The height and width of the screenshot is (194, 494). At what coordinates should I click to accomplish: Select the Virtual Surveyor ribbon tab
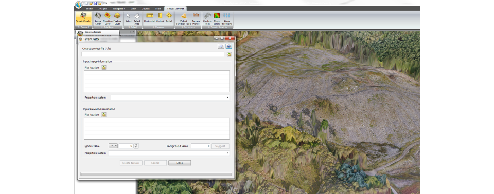click(176, 9)
